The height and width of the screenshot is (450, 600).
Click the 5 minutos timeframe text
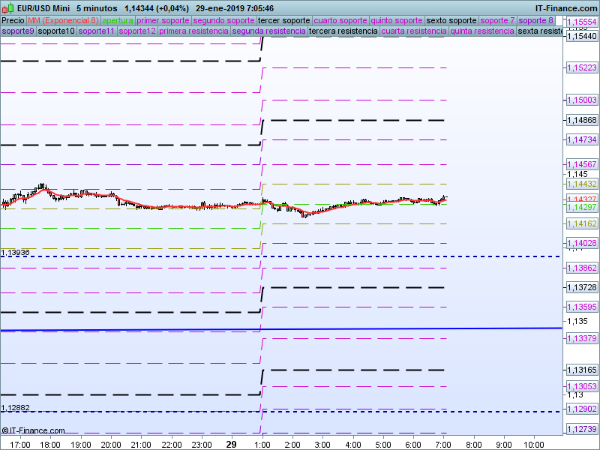coord(97,8)
